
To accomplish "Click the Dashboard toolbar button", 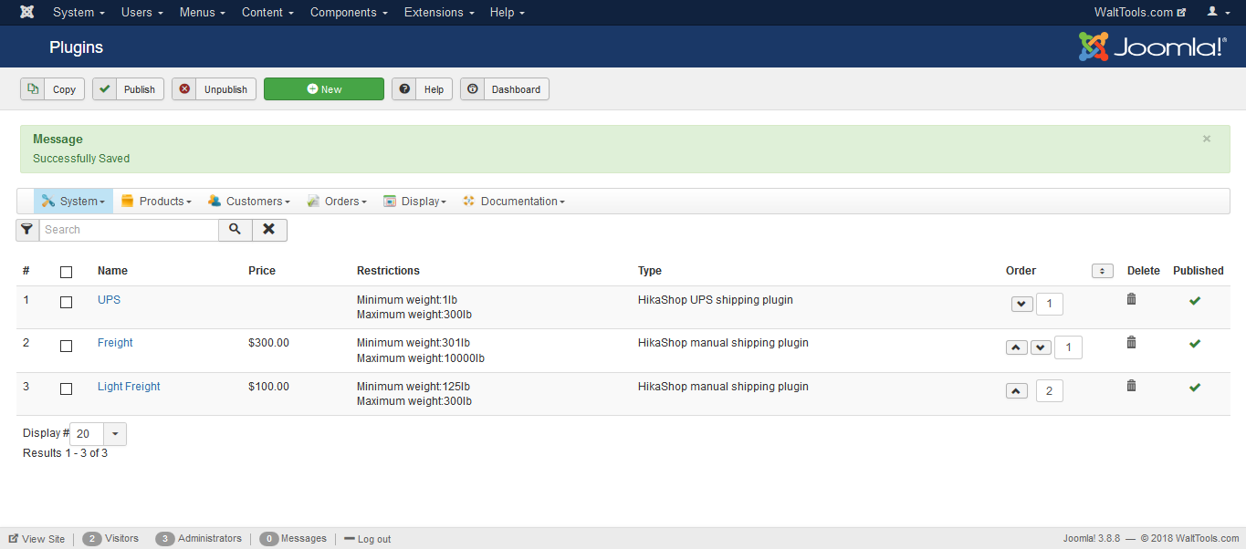I will (x=505, y=89).
